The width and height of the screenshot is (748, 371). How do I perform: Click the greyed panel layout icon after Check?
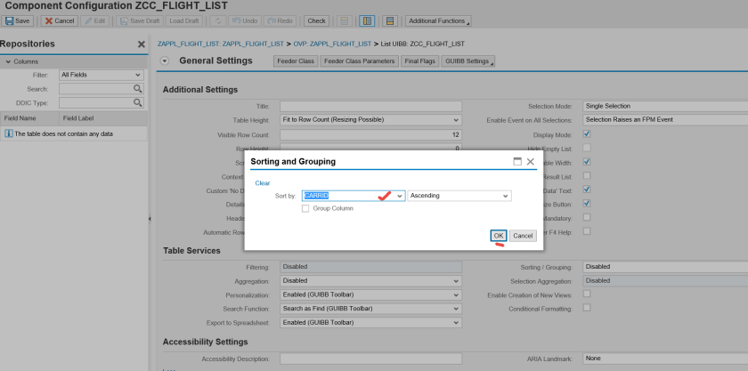(x=345, y=21)
